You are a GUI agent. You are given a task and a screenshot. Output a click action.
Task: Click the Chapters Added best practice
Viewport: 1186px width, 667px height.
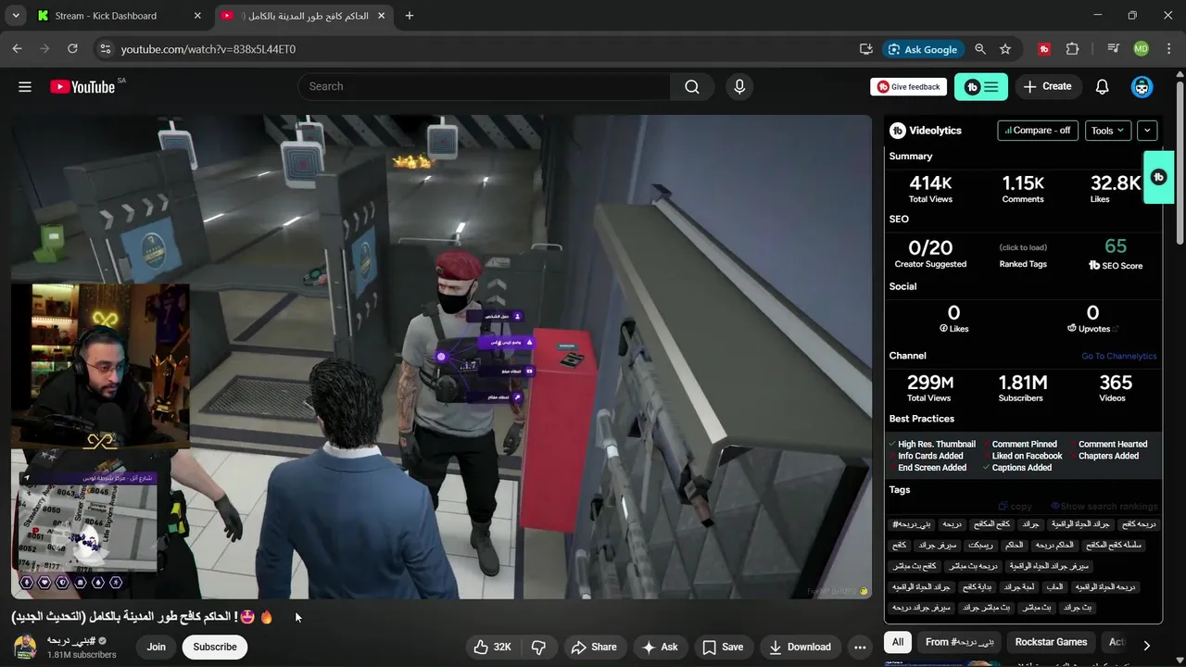pos(1108,456)
